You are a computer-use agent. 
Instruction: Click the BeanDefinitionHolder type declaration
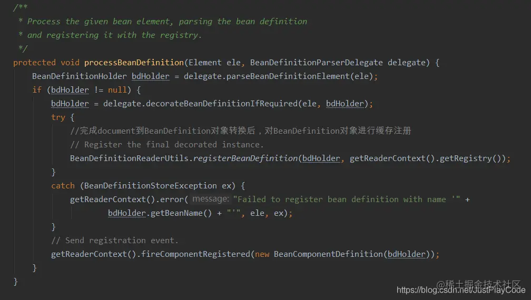(x=79, y=76)
